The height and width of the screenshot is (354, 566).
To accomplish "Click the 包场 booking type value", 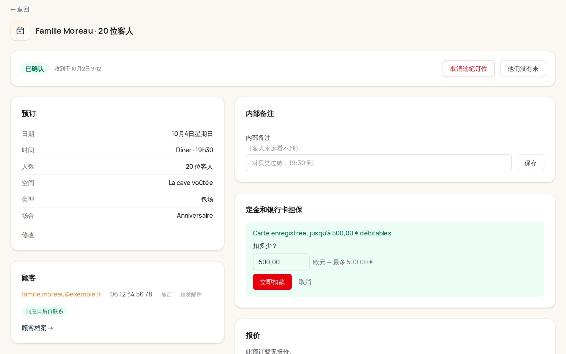I will 207,199.
